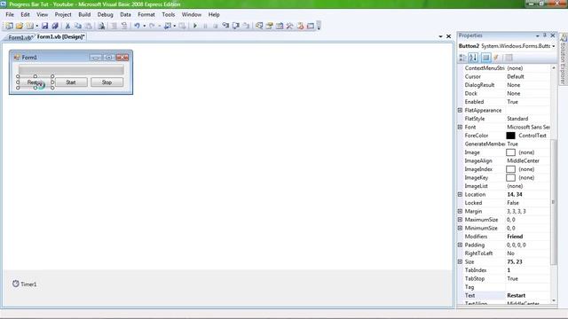
Task: Open the File menu
Action: coord(10,14)
